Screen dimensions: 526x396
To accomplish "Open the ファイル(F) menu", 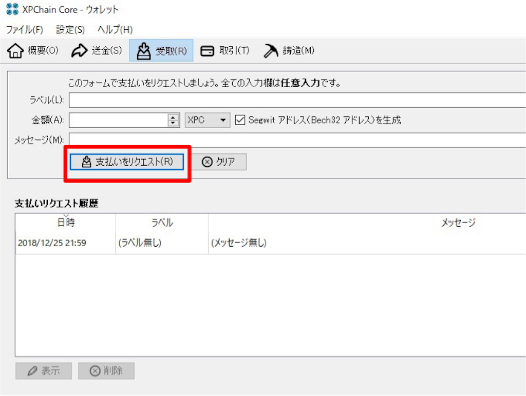I will (x=25, y=29).
